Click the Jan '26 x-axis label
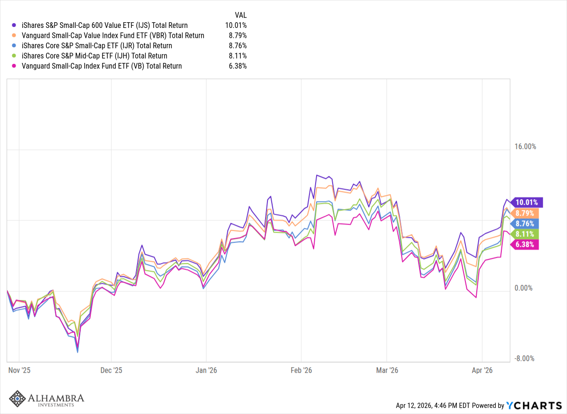The width and height of the screenshot is (567, 414). click(206, 370)
